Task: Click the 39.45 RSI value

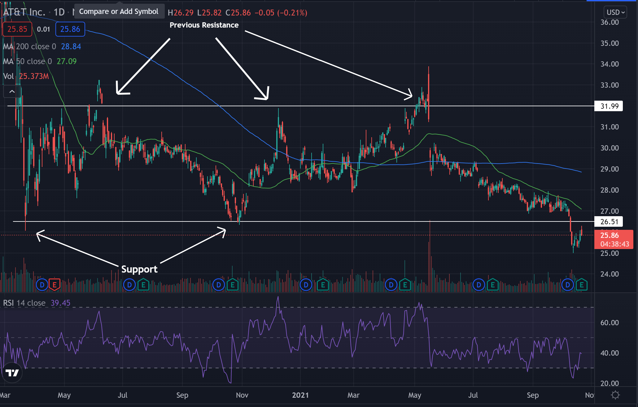Action: (x=60, y=303)
